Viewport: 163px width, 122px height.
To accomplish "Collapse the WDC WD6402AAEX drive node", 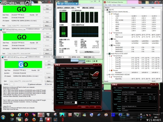I will point(107,74).
